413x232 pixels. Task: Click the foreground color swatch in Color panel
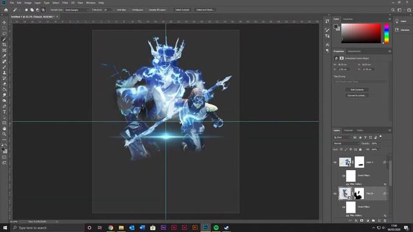tap(336, 26)
